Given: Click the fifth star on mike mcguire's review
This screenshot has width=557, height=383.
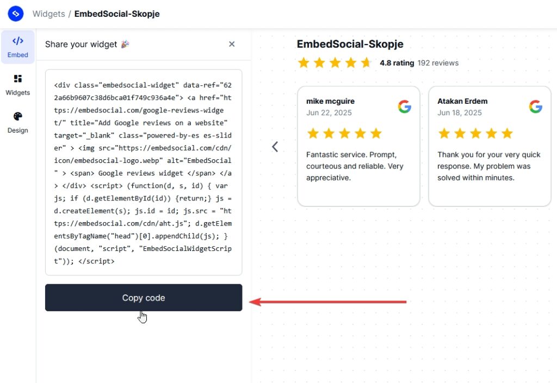Looking at the screenshot, I should click(375, 133).
